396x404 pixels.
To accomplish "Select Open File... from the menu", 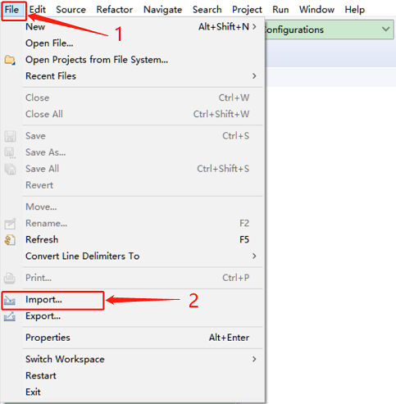I will (49, 43).
